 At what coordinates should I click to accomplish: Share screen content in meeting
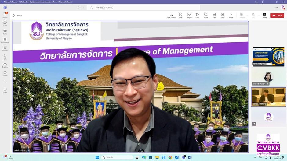(264, 16)
